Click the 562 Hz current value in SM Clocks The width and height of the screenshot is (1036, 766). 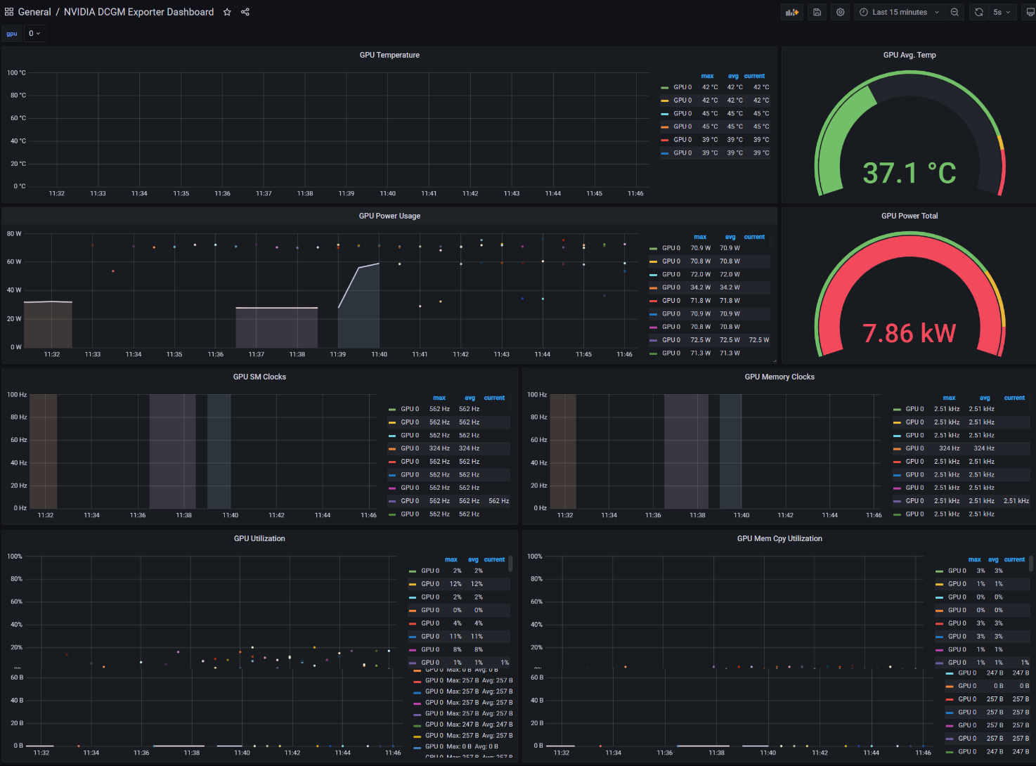(x=499, y=501)
